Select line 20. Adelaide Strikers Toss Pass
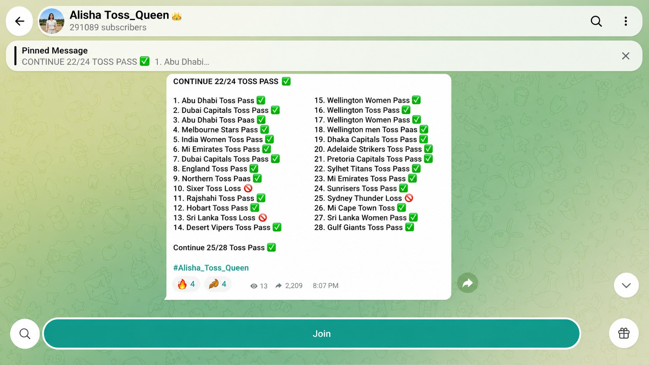The height and width of the screenshot is (365, 649). coord(373,149)
